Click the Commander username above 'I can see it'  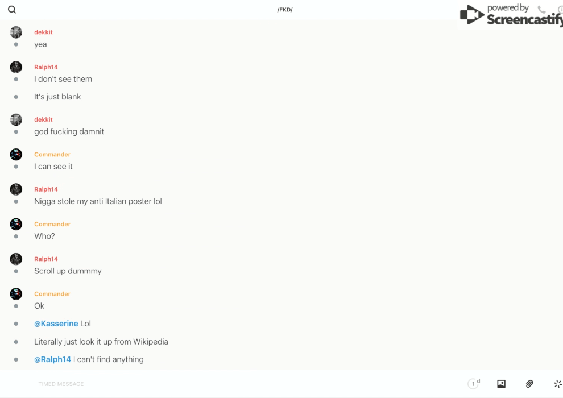click(52, 154)
